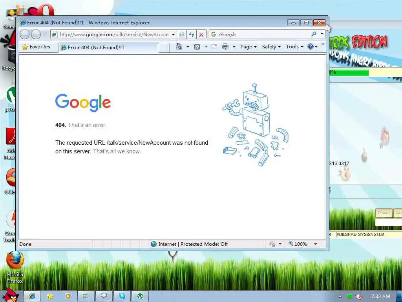Open a new blank tab

coord(164,48)
